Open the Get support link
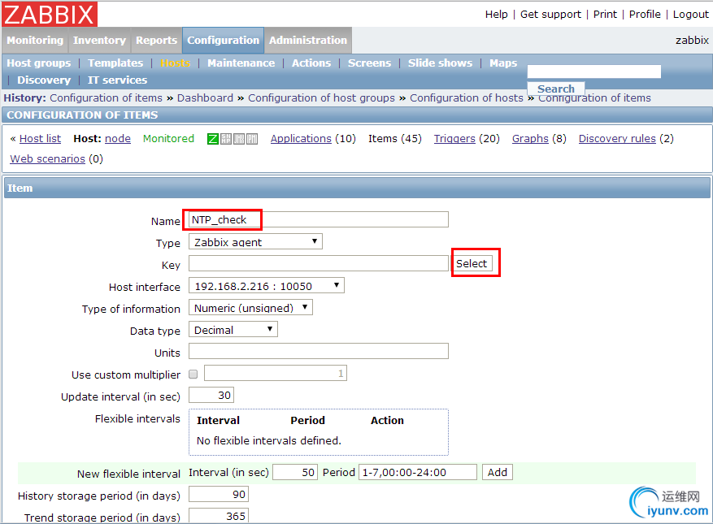This screenshot has width=713, height=524. (x=550, y=15)
